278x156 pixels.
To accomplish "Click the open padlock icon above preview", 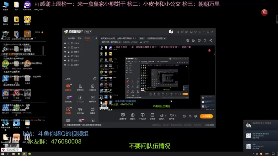I will point(193,40).
